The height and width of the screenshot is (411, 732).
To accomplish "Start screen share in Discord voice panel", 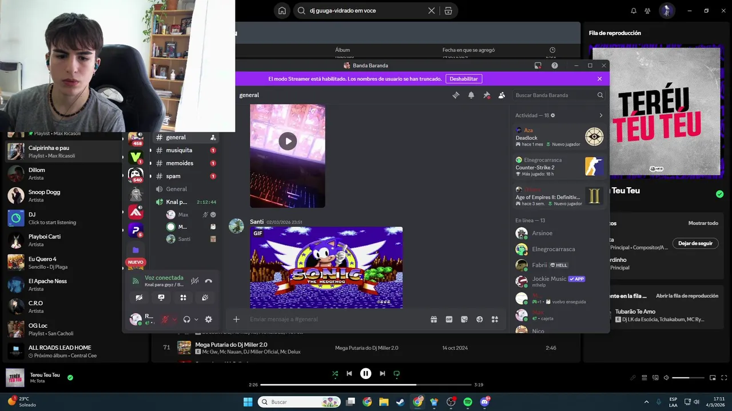I will (x=161, y=297).
